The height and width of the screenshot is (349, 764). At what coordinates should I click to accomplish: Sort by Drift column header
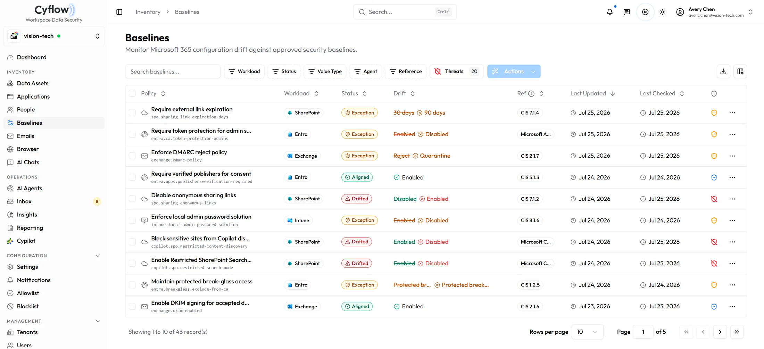point(404,93)
